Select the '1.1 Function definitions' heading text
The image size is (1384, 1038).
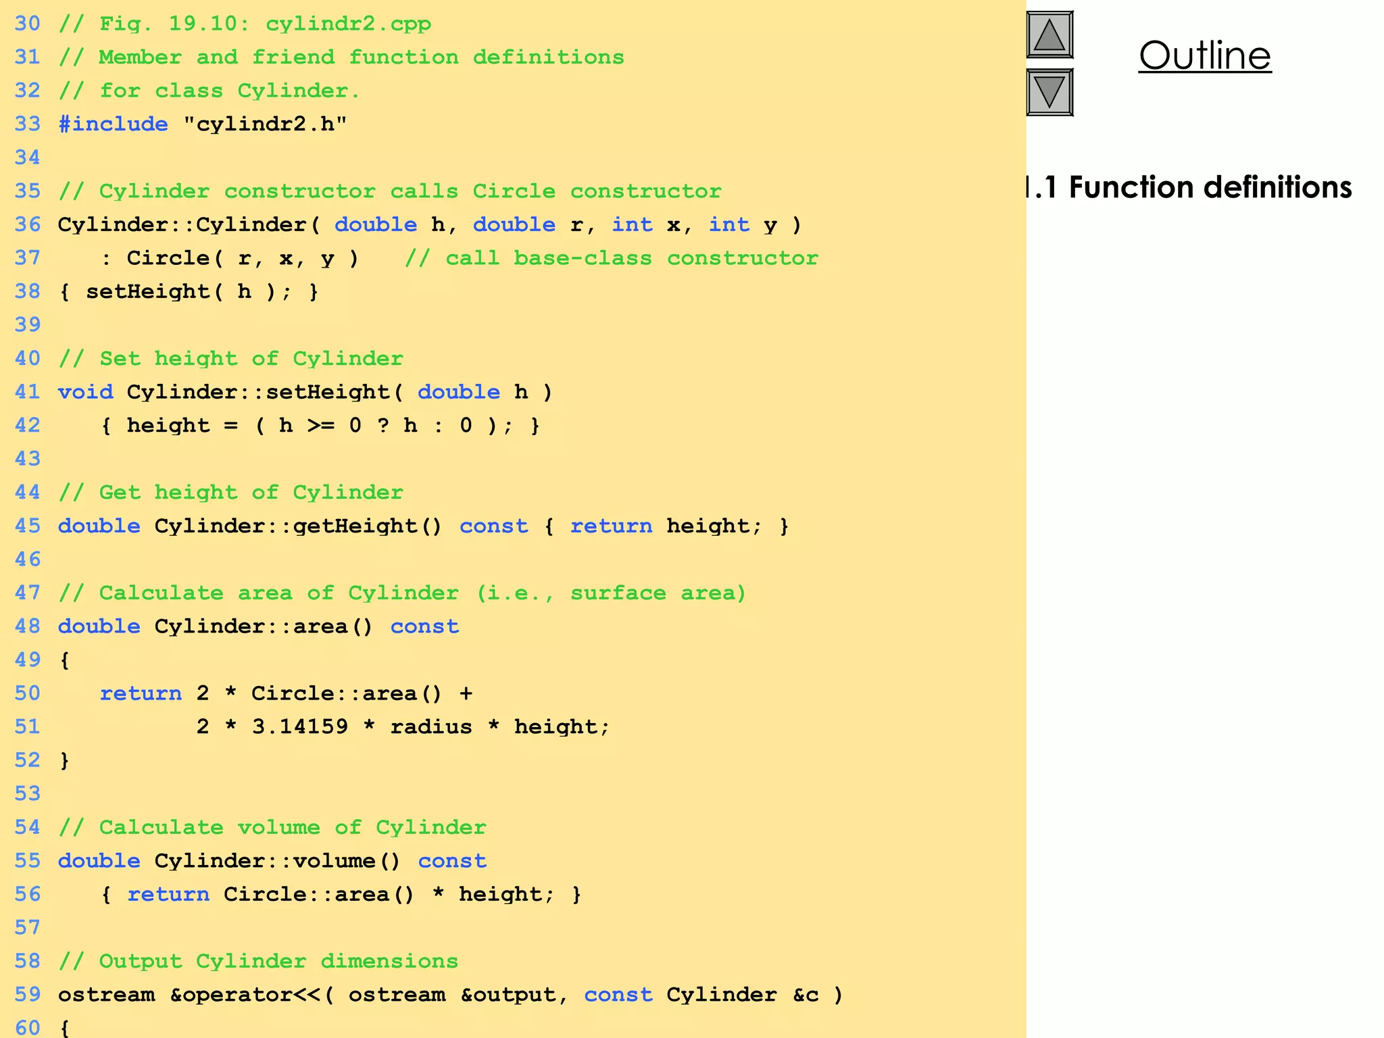(1189, 187)
